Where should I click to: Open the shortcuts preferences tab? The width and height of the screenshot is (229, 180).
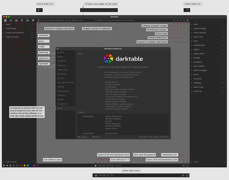(66, 95)
